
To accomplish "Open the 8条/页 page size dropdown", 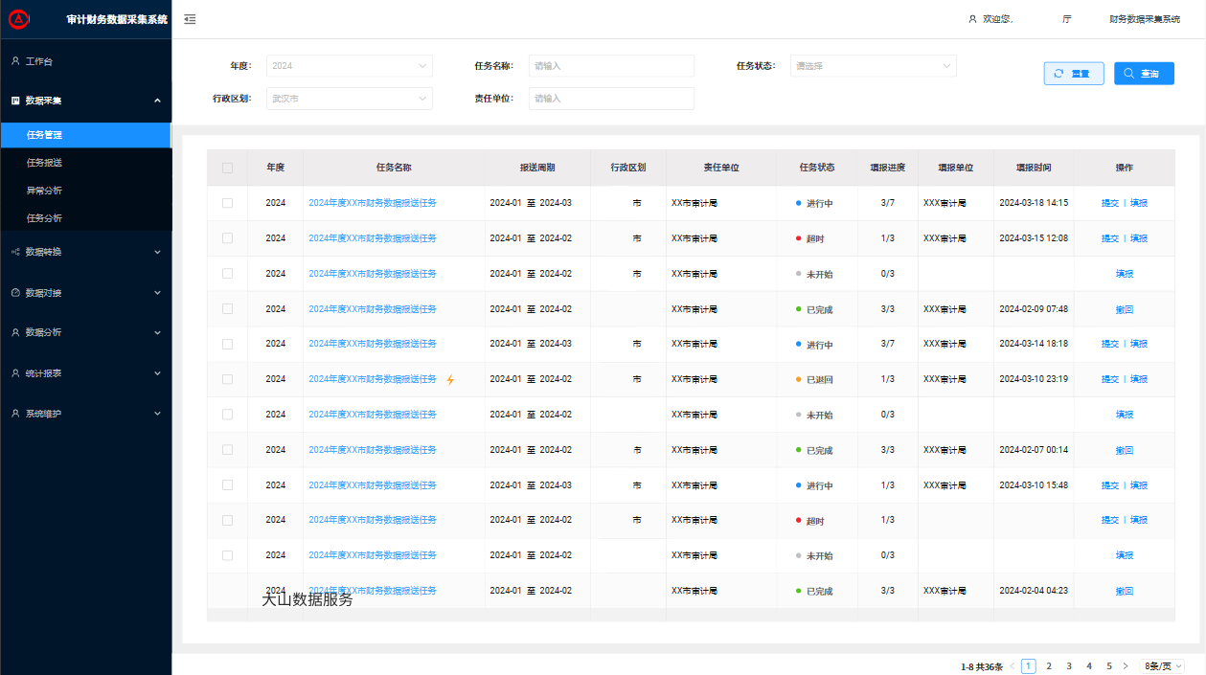I will pyautogui.click(x=1163, y=666).
